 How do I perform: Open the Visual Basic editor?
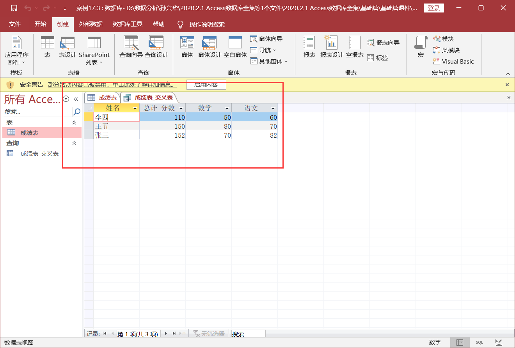click(453, 61)
